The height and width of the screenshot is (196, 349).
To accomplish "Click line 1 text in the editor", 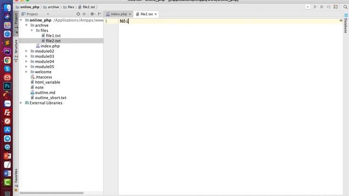I will point(124,21).
